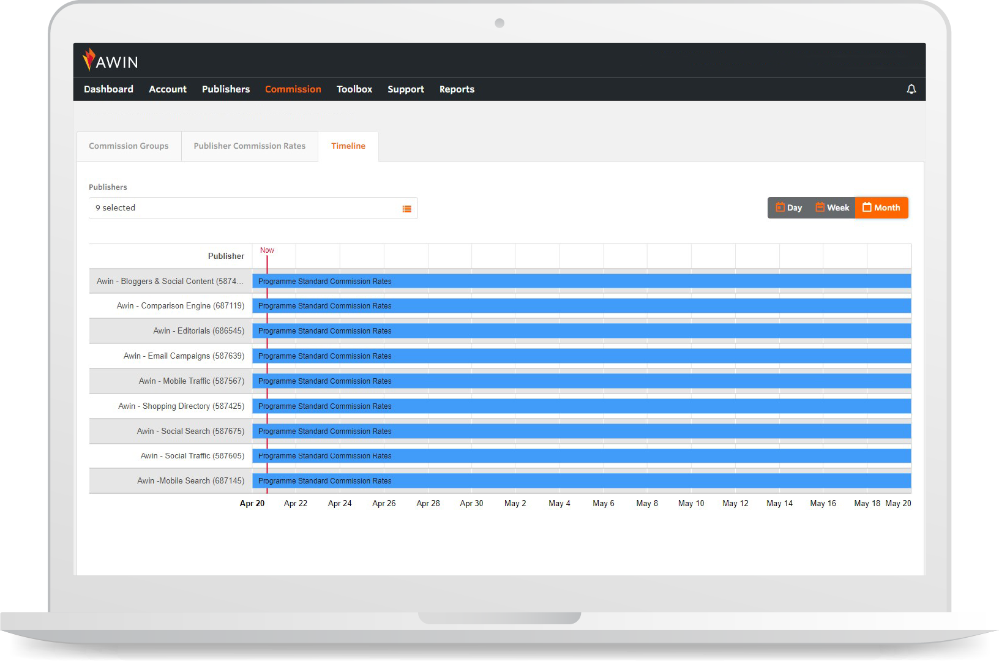The image size is (999, 661).
Task: Switch timeline to Week view
Action: (832, 207)
